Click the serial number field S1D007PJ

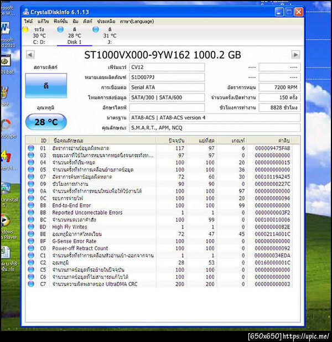(167, 77)
